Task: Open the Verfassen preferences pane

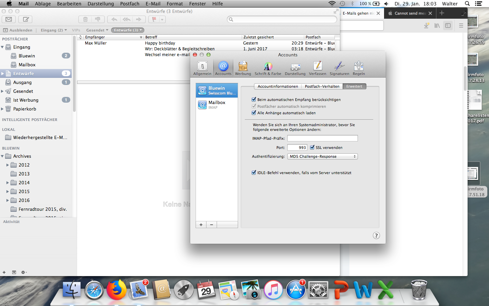Action: coord(318,68)
